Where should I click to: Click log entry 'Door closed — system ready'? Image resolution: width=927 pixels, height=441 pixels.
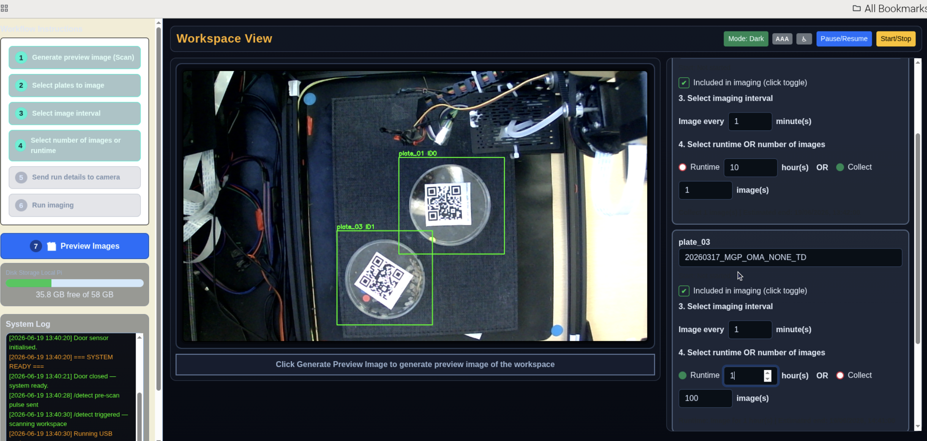pyautogui.click(x=62, y=381)
